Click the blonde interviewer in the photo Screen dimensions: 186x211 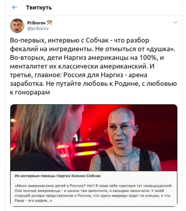click(44, 138)
